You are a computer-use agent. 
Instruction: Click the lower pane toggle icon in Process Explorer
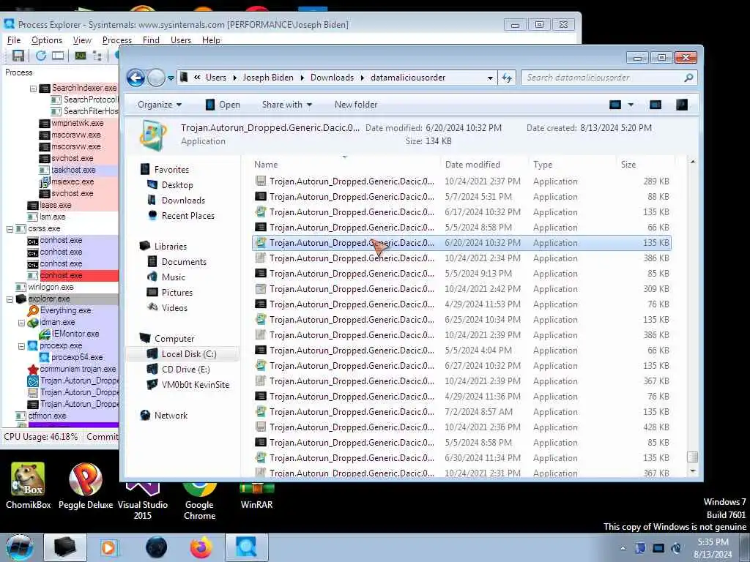click(58, 56)
